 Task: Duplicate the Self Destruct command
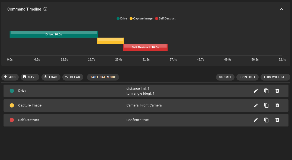pyautogui.click(x=267, y=120)
